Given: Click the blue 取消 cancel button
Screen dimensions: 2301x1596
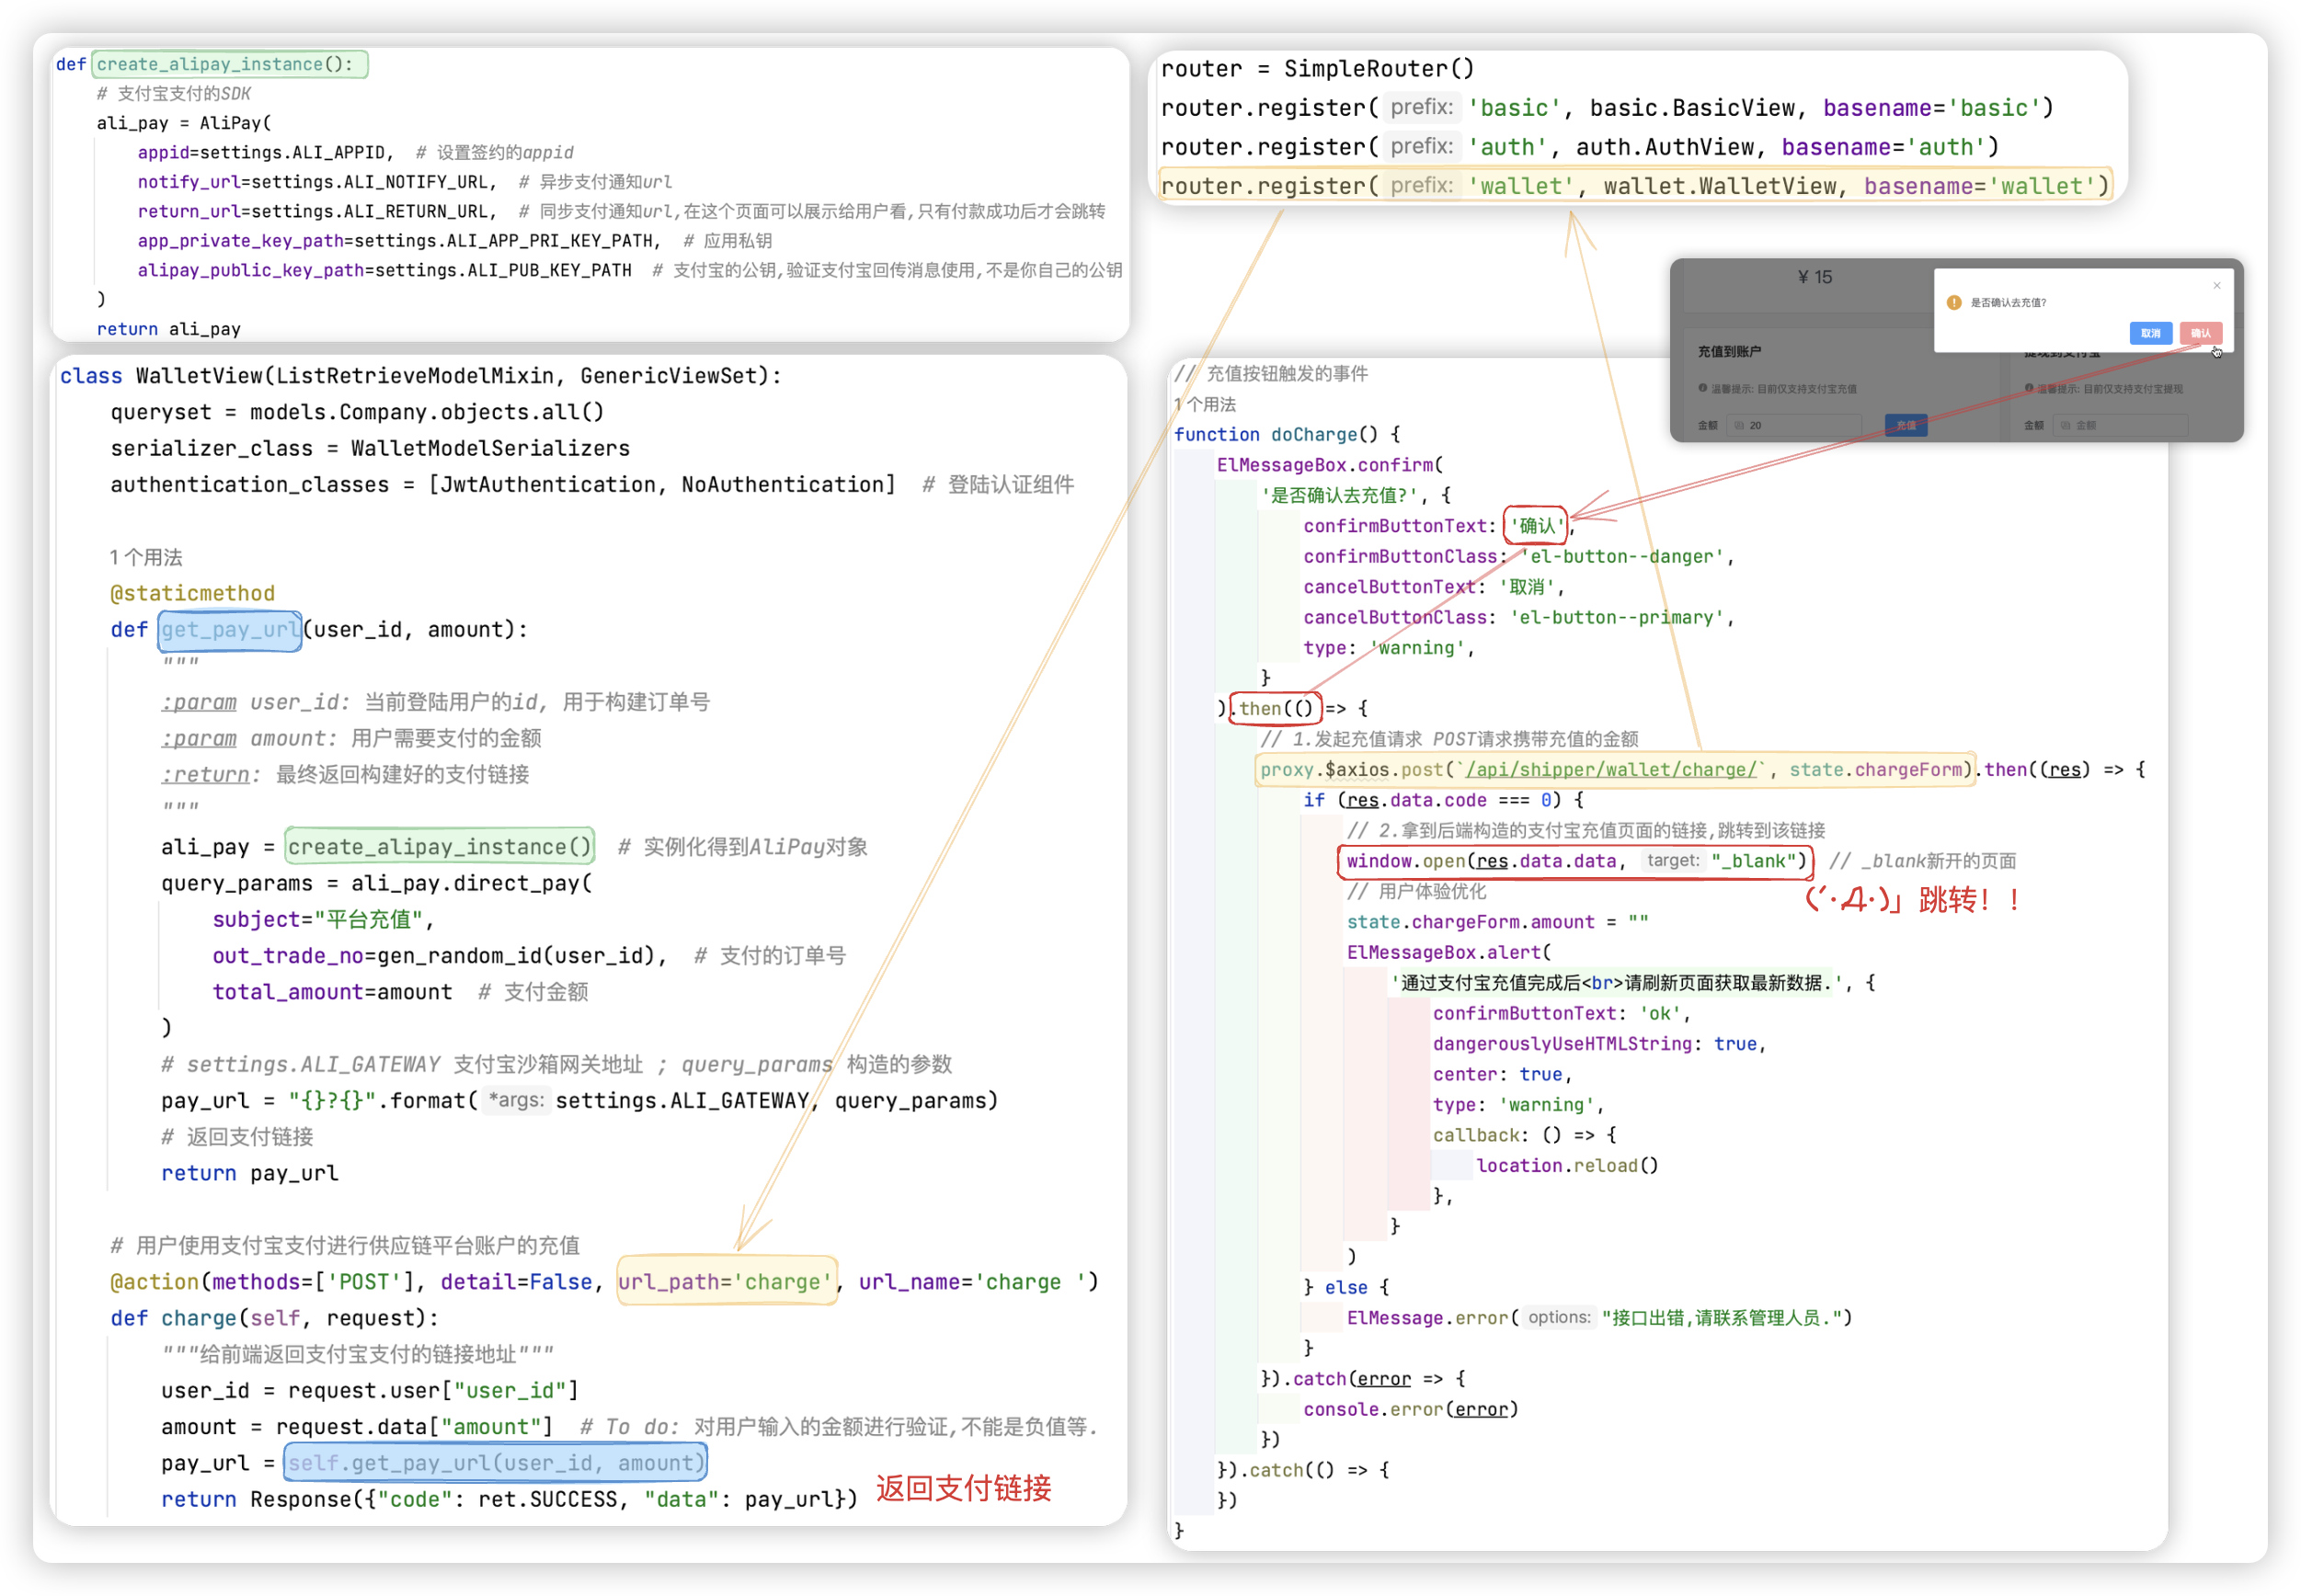Looking at the screenshot, I should 2150,333.
